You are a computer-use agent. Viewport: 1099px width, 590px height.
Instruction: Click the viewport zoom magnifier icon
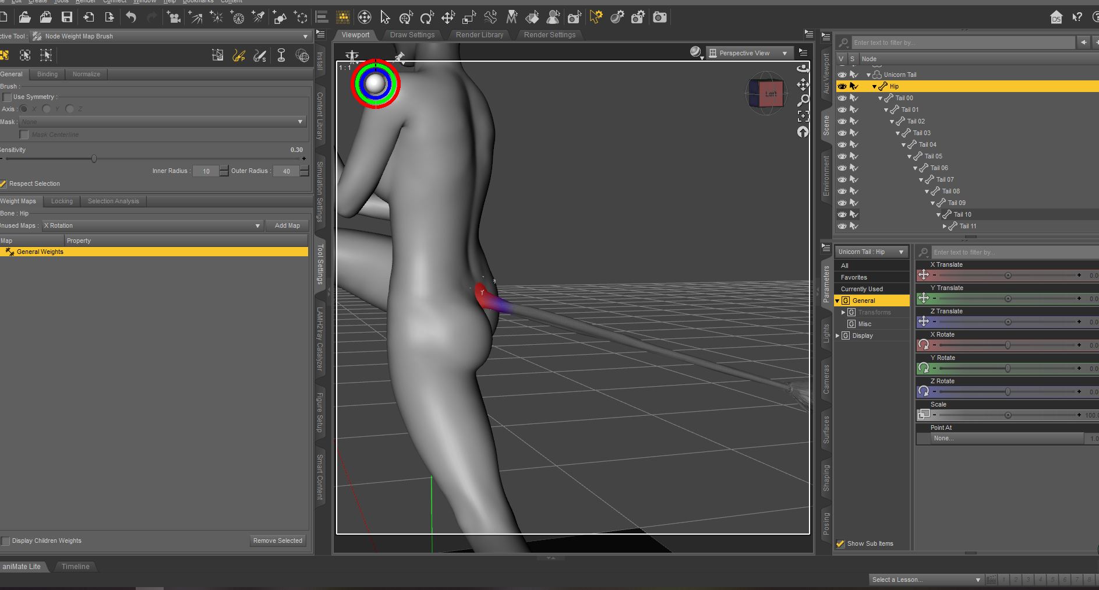(803, 100)
